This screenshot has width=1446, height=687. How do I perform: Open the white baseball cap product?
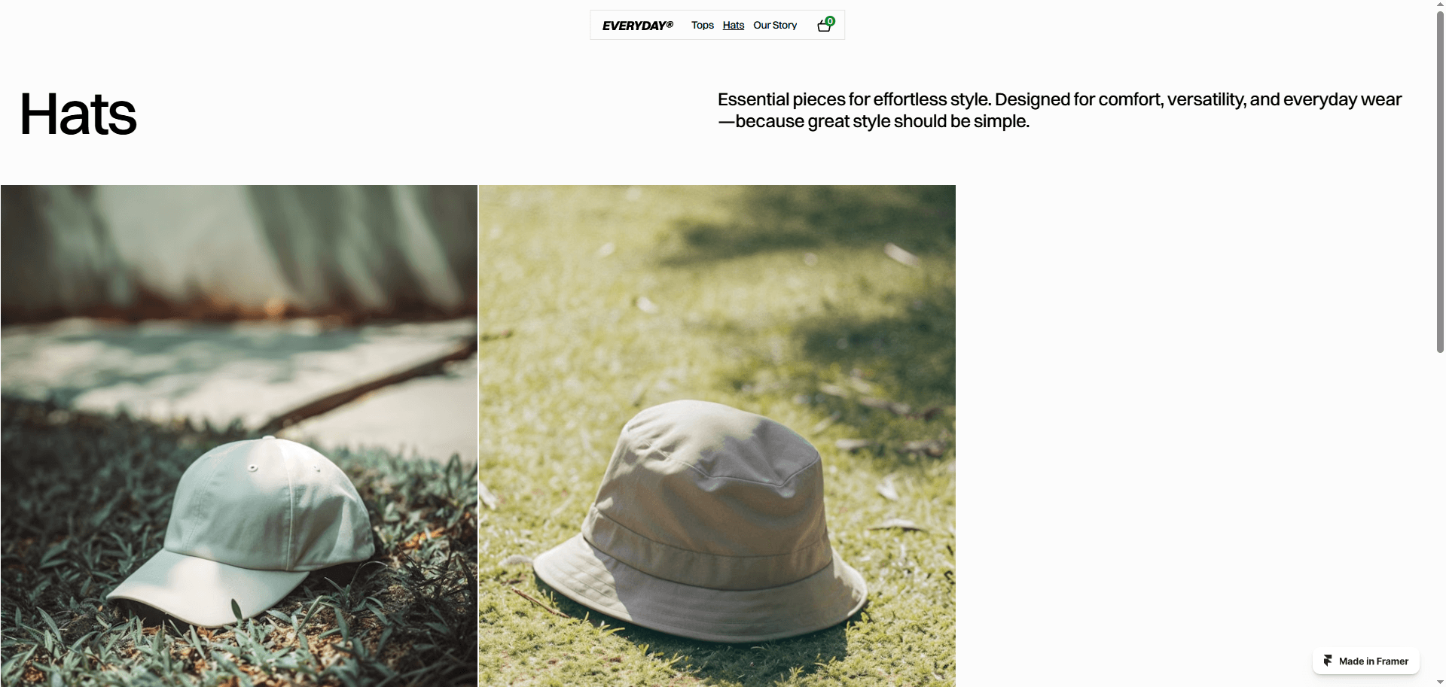coord(239,436)
